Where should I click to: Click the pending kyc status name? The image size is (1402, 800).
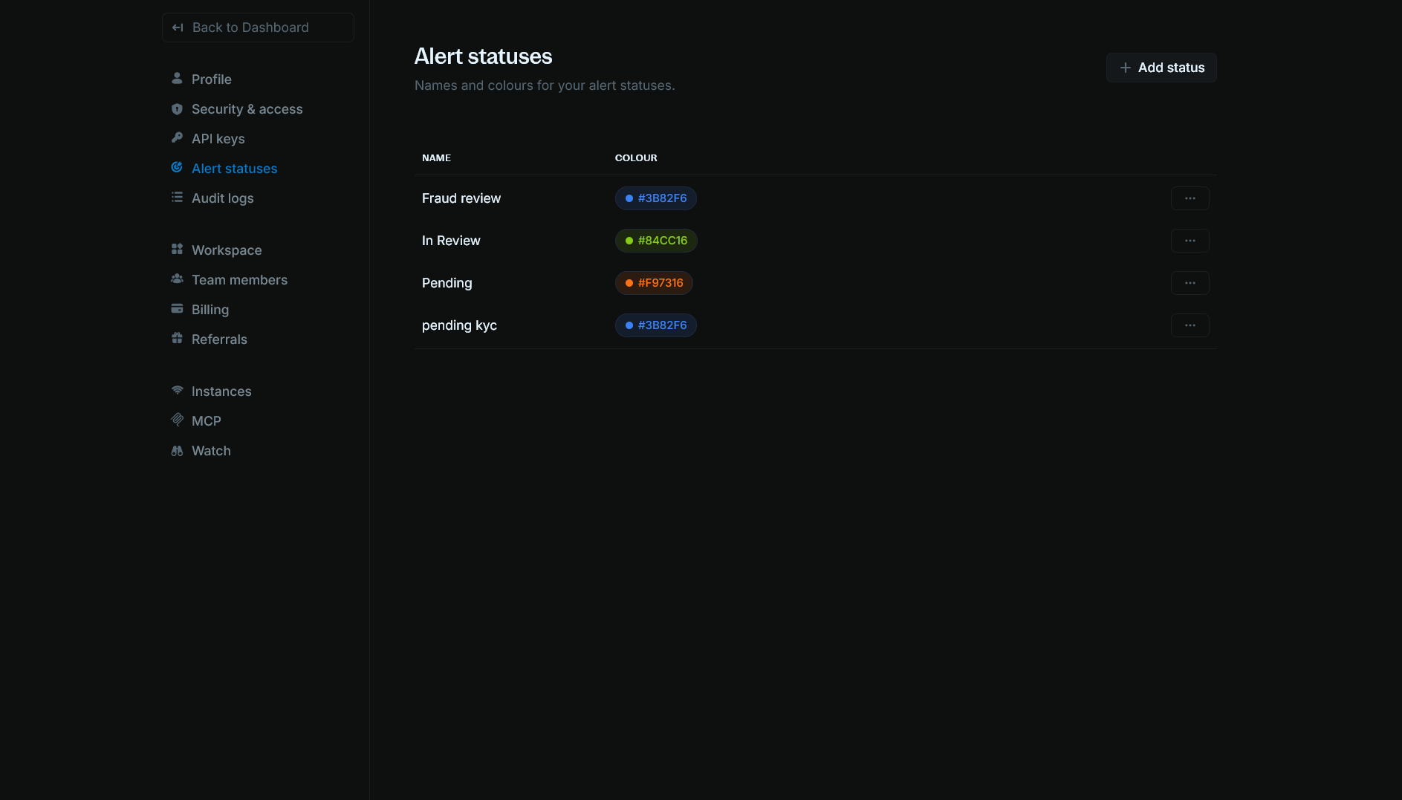[459, 325]
